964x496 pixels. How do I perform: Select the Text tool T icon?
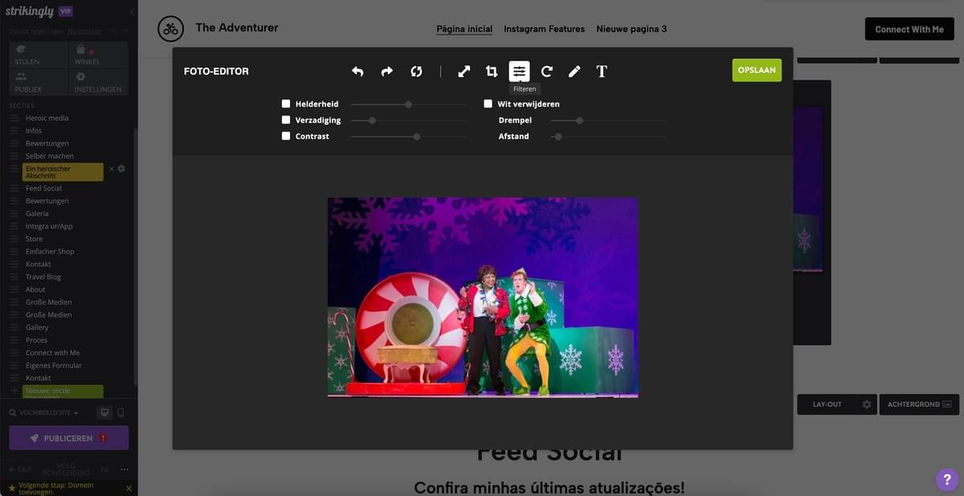(602, 72)
